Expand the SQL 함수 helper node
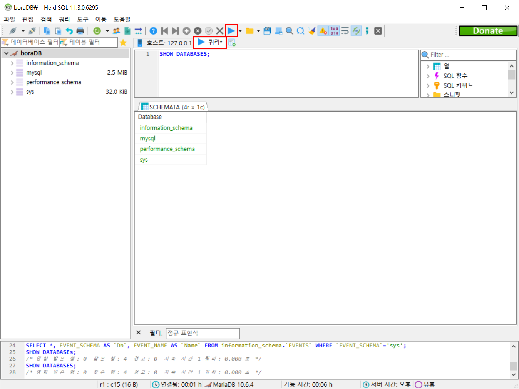Viewport: 519px width, 389px height. [x=428, y=76]
